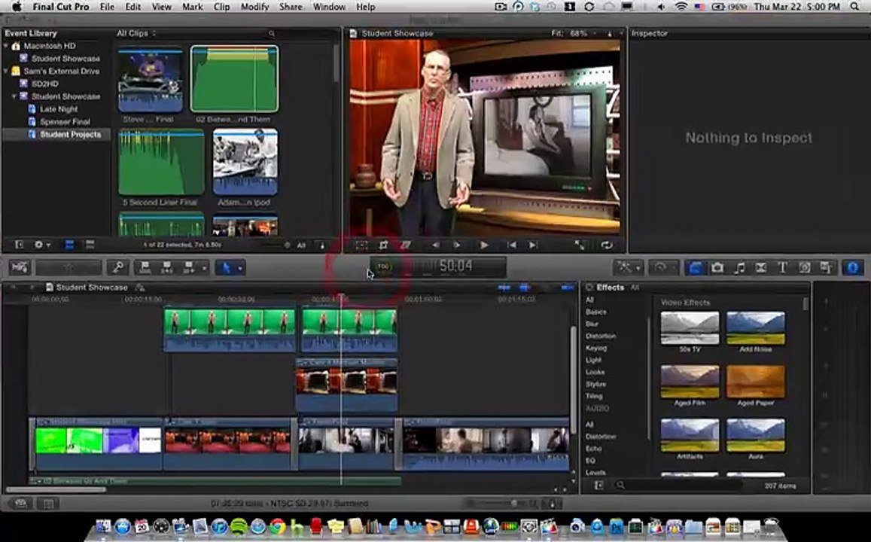
Task: Open the Music and Sound browser
Action: pos(739,268)
